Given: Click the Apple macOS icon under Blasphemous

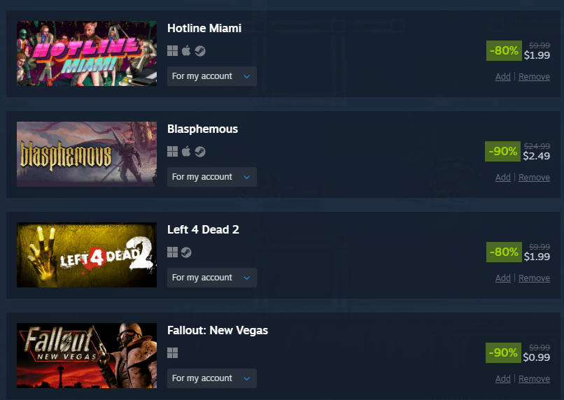Looking at the screenshot, I should pyautogui.click(x=186, y=151).
